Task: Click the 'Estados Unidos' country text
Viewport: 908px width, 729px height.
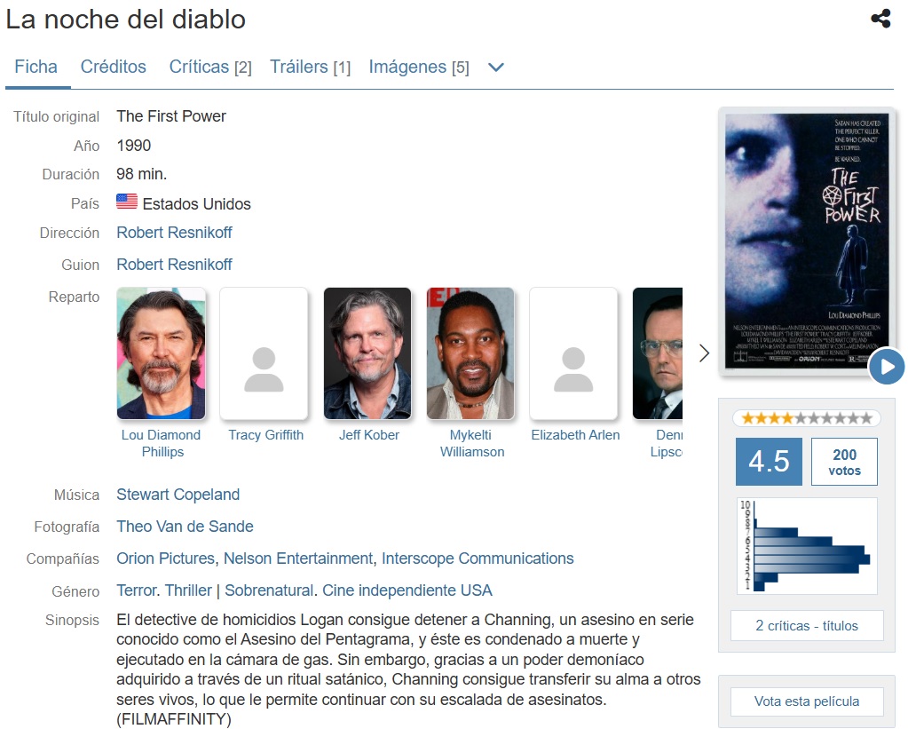Action: [196, 204]
